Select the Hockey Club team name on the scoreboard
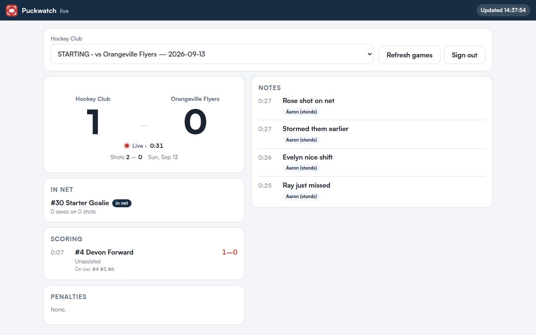Viewport: 536px width, 335px height. coord(93,99)
